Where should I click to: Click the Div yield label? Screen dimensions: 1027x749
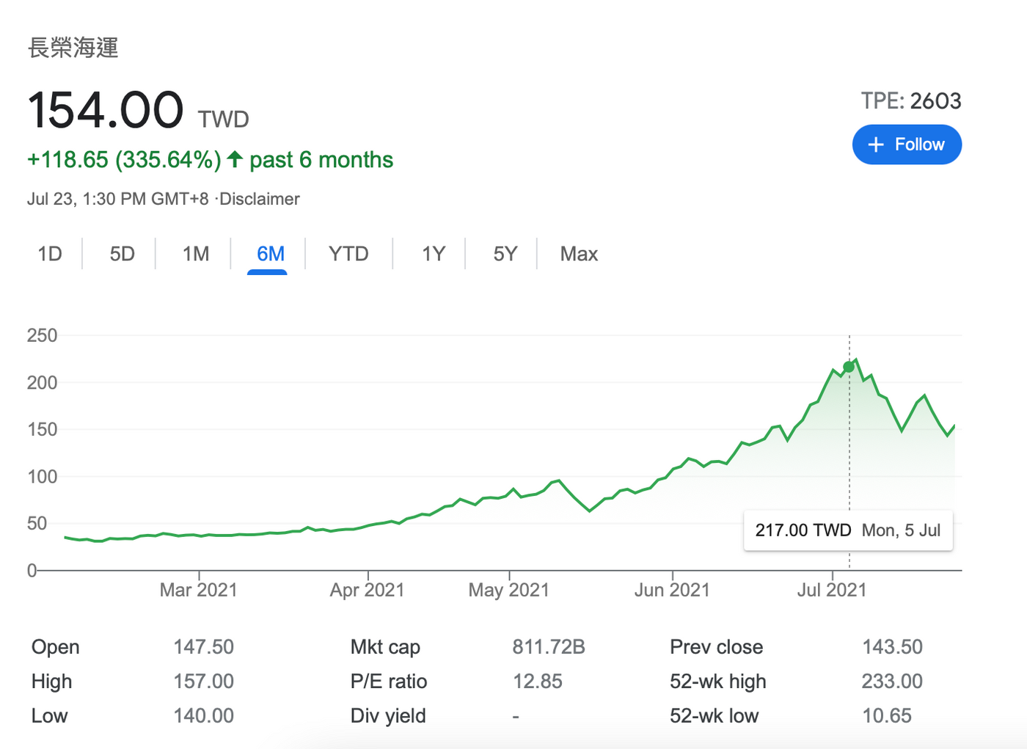click(388, 716)
